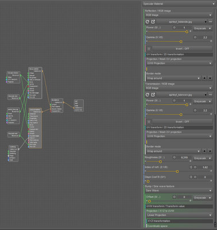Open the Saw Wave bump dropdown

point(179,190)
